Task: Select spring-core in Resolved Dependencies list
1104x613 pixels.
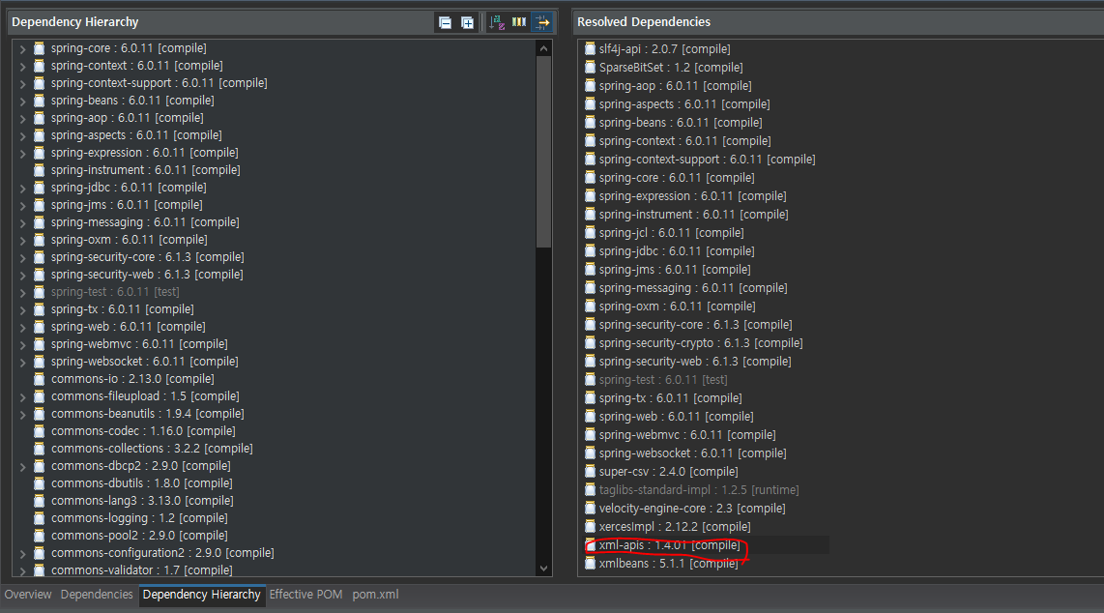Action: point(677,177)
